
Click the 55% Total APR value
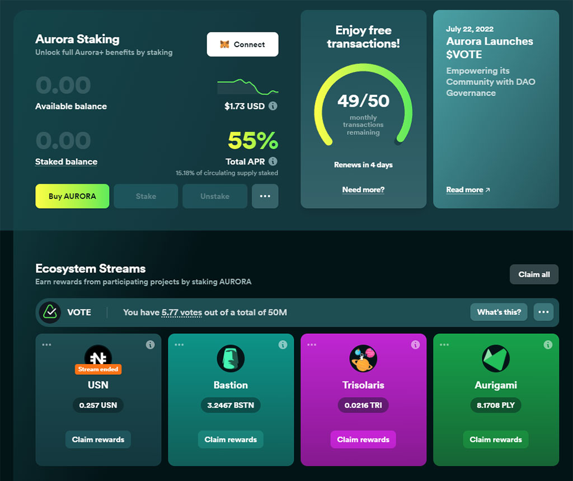pos(253,140)
